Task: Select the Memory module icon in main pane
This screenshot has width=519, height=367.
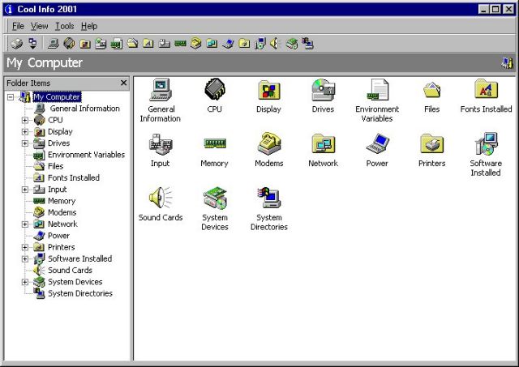Action: (215, 143)
